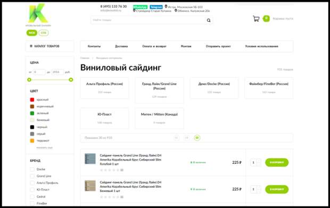Click the Обнинск address map pin
This screenshot has width=330, height=208.
coord(176,11)
